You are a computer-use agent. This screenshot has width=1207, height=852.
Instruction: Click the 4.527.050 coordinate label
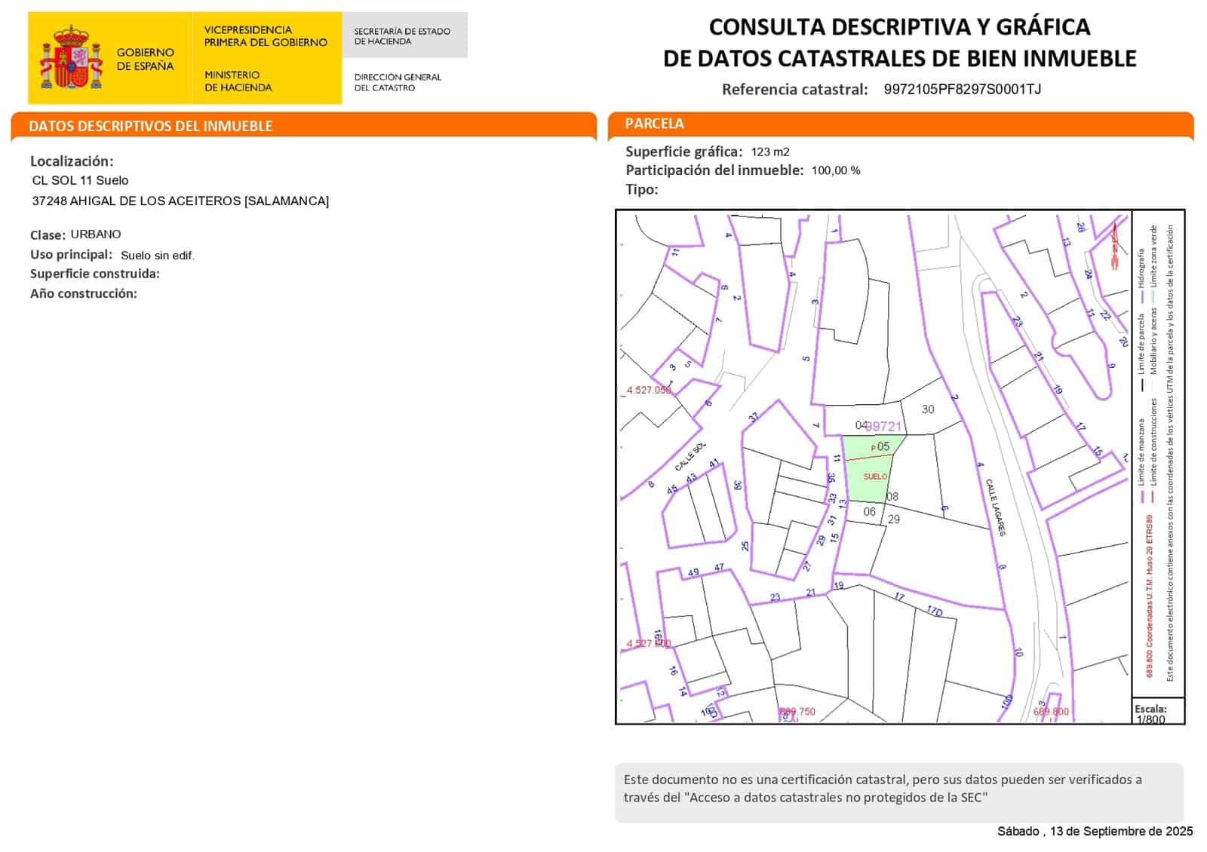[648, 391]
